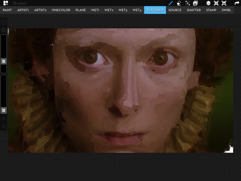
Task: Open the gallery grid icon
Action: 6,3
